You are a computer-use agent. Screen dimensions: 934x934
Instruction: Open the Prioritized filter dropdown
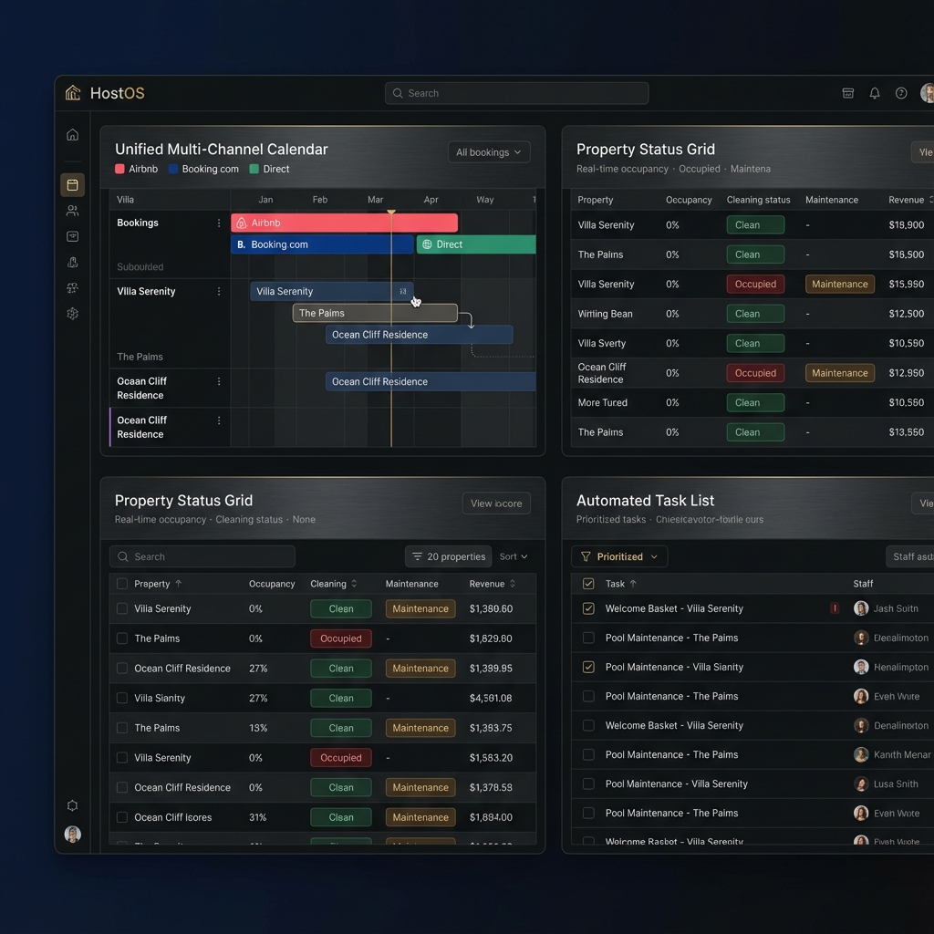619,556
